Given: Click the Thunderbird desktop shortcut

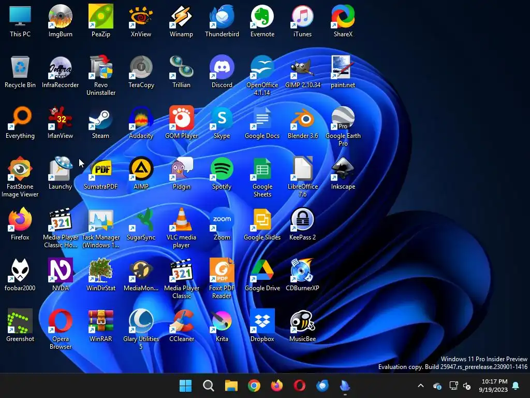Looking at the screenshot, I should (222, 16).
